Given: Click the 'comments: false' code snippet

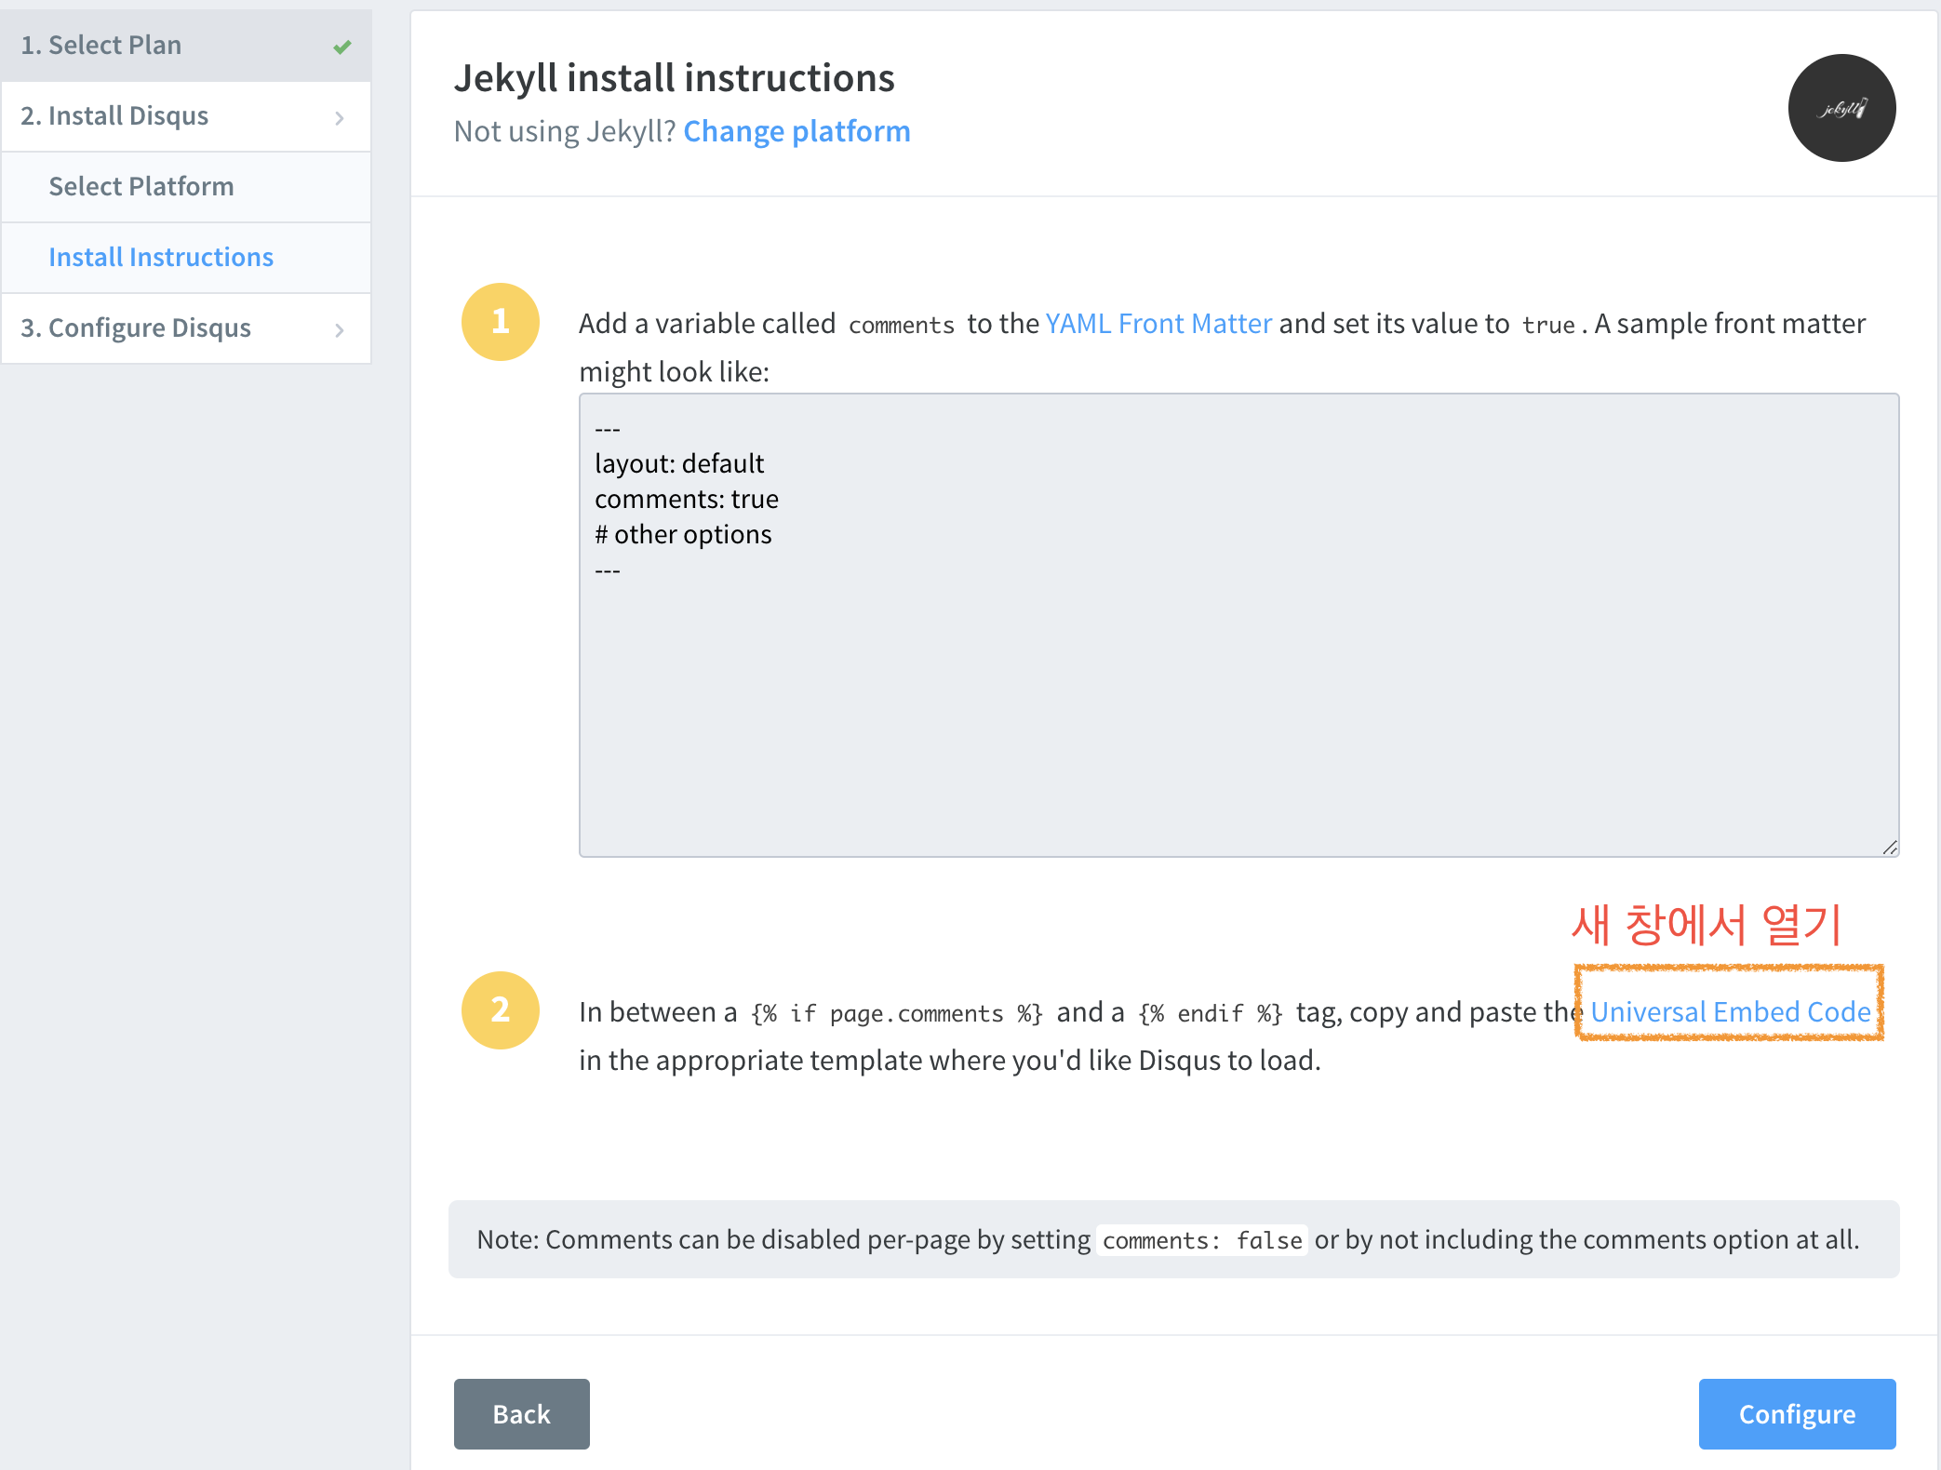Looking at the screenshot, I should pyautogui.click(x=1202, y=1240).
